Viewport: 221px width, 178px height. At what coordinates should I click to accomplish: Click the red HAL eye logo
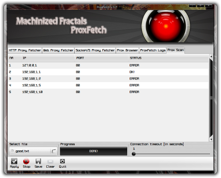pos(166,26)
